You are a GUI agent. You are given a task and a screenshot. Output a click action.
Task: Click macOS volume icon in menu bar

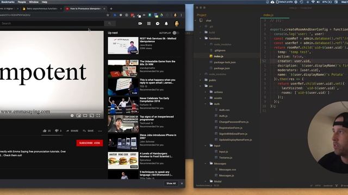pos(319,2)
